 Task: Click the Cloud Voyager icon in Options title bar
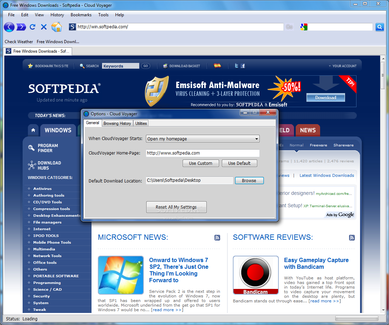[x=86, y=114]
